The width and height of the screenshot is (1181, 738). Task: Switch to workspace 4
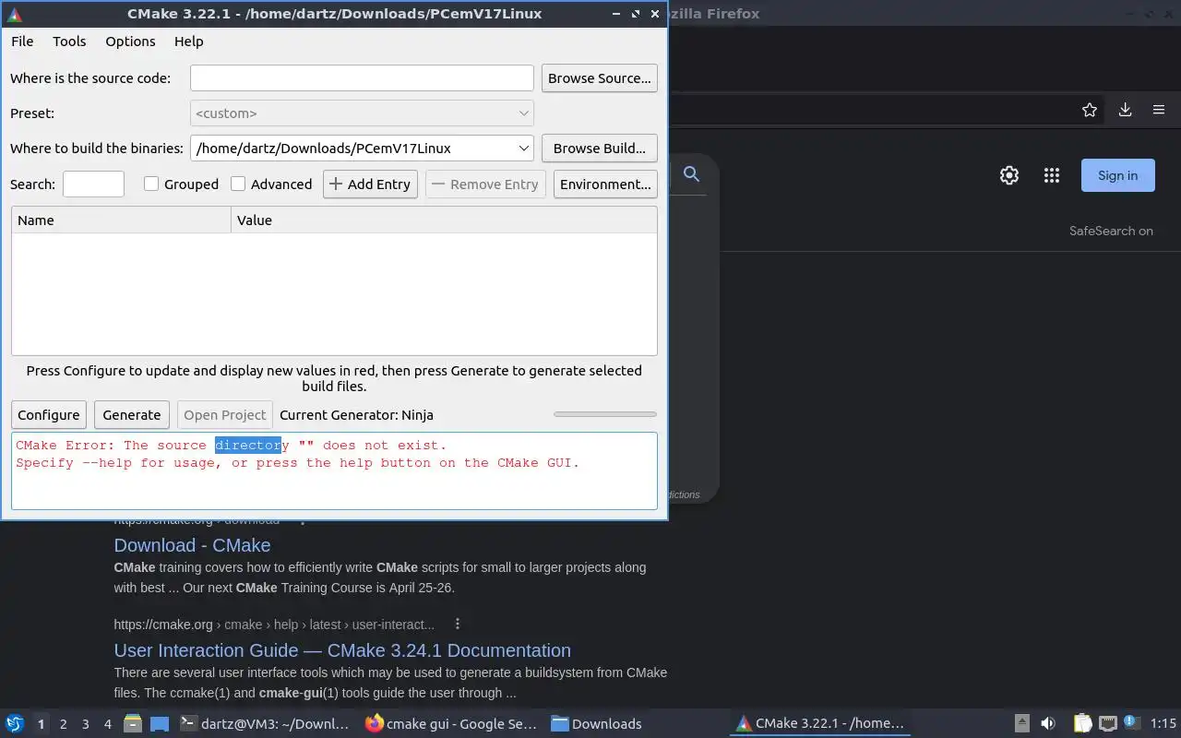tap(107, 724)
